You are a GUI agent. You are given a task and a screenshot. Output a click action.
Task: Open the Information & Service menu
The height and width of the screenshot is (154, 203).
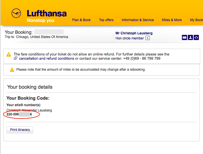138,20
